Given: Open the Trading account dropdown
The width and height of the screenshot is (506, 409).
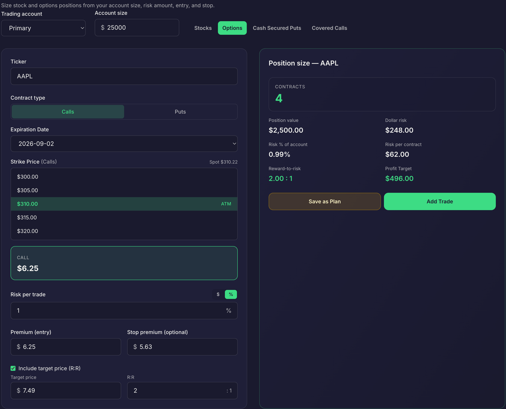Looking at the screenshot, I should 43,28.
